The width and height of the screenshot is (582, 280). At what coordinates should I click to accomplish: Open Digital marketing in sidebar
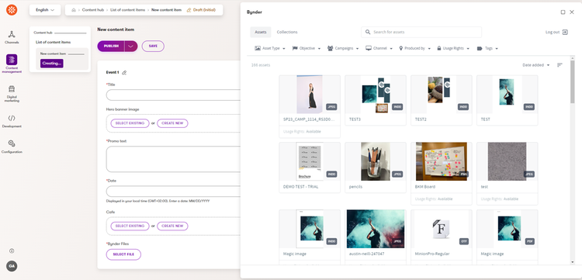(12, 94)
